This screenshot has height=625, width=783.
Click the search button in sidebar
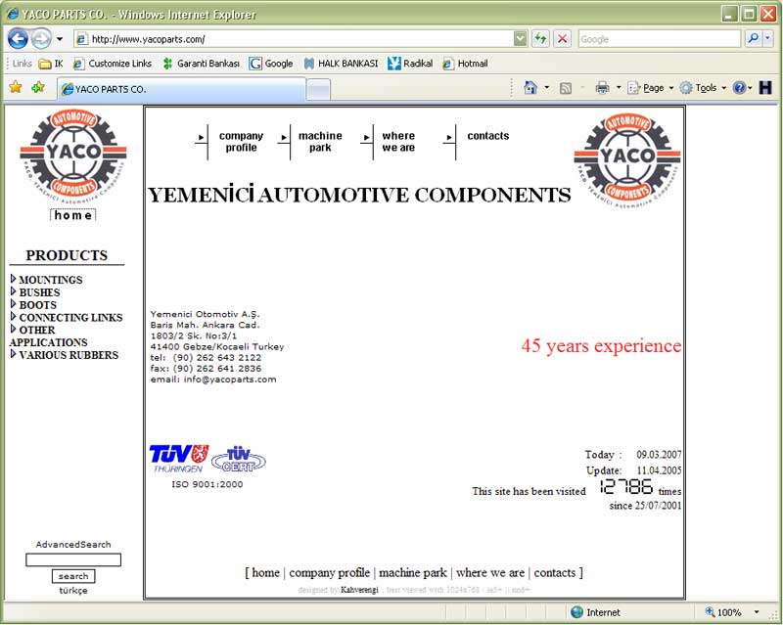[73, 576]
